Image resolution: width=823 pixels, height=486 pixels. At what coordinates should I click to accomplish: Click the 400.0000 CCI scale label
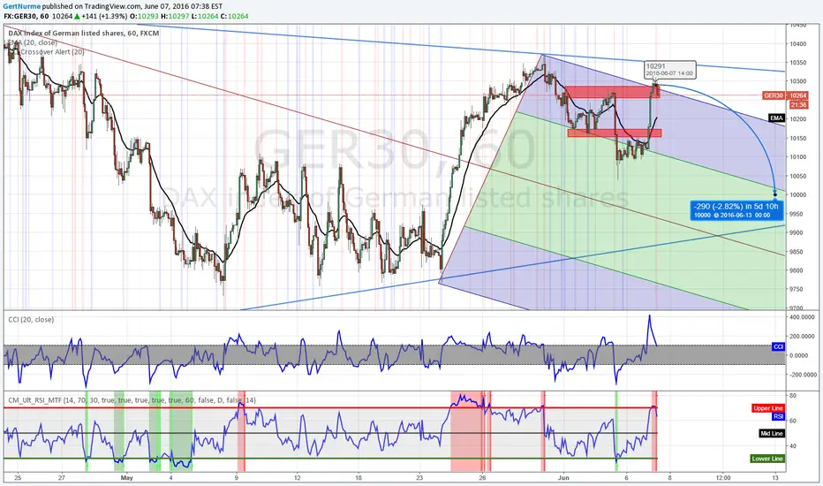(803, 317)
